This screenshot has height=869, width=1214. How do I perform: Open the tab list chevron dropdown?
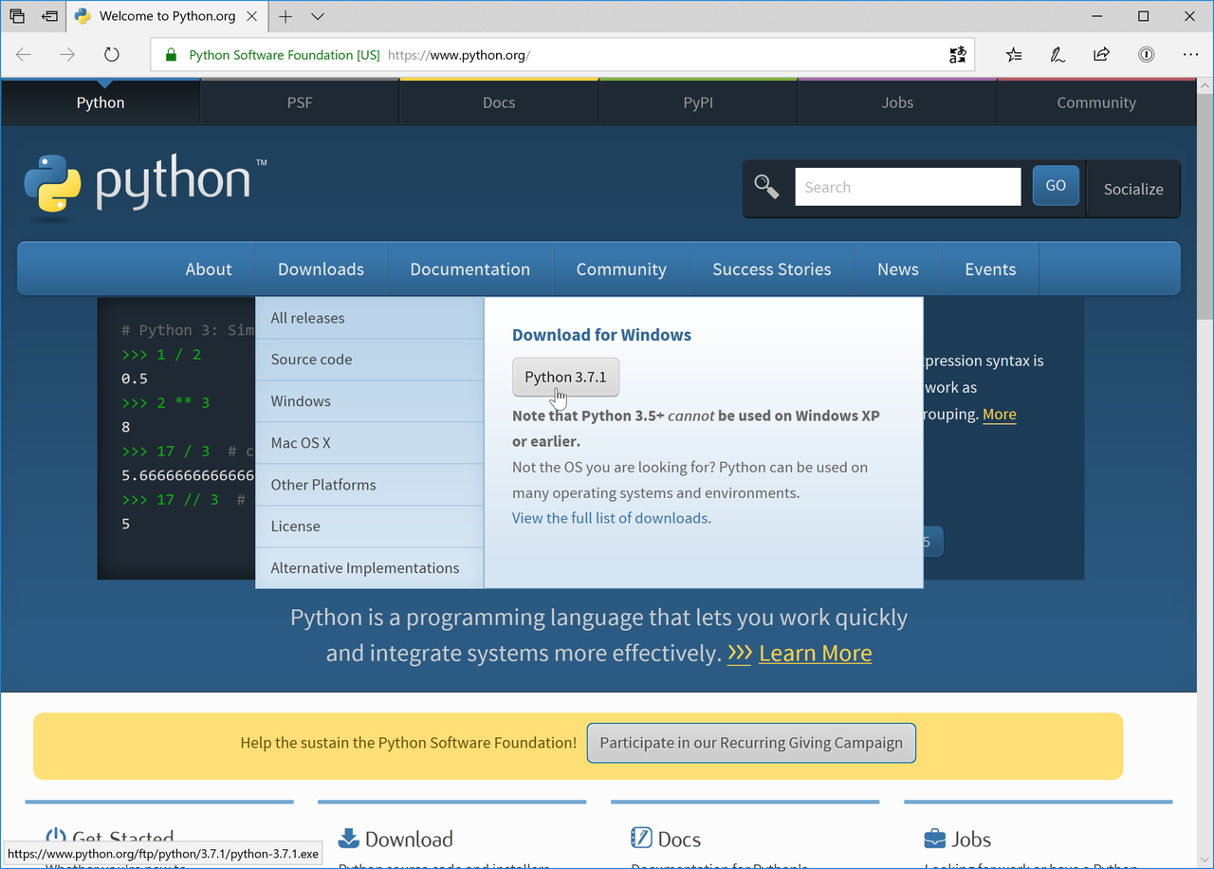tap(317, 16)
